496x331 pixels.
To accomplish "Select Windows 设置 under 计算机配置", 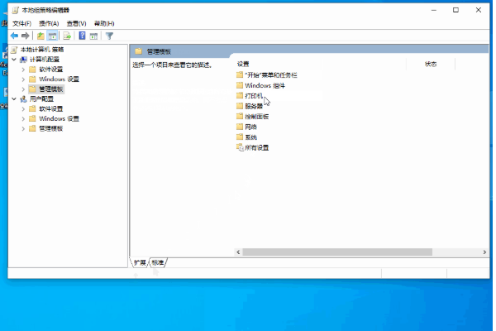I will [59, 79].
